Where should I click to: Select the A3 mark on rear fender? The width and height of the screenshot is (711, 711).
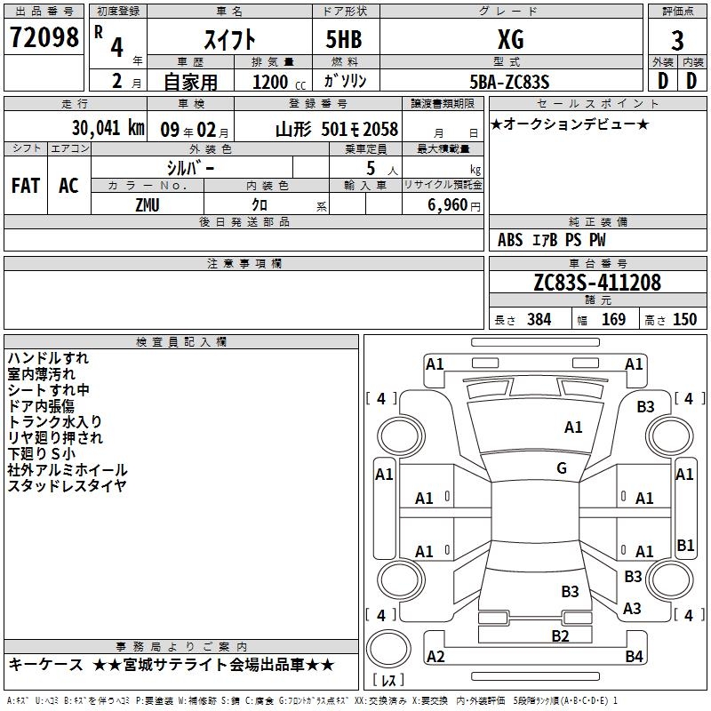tap(632, 608)
